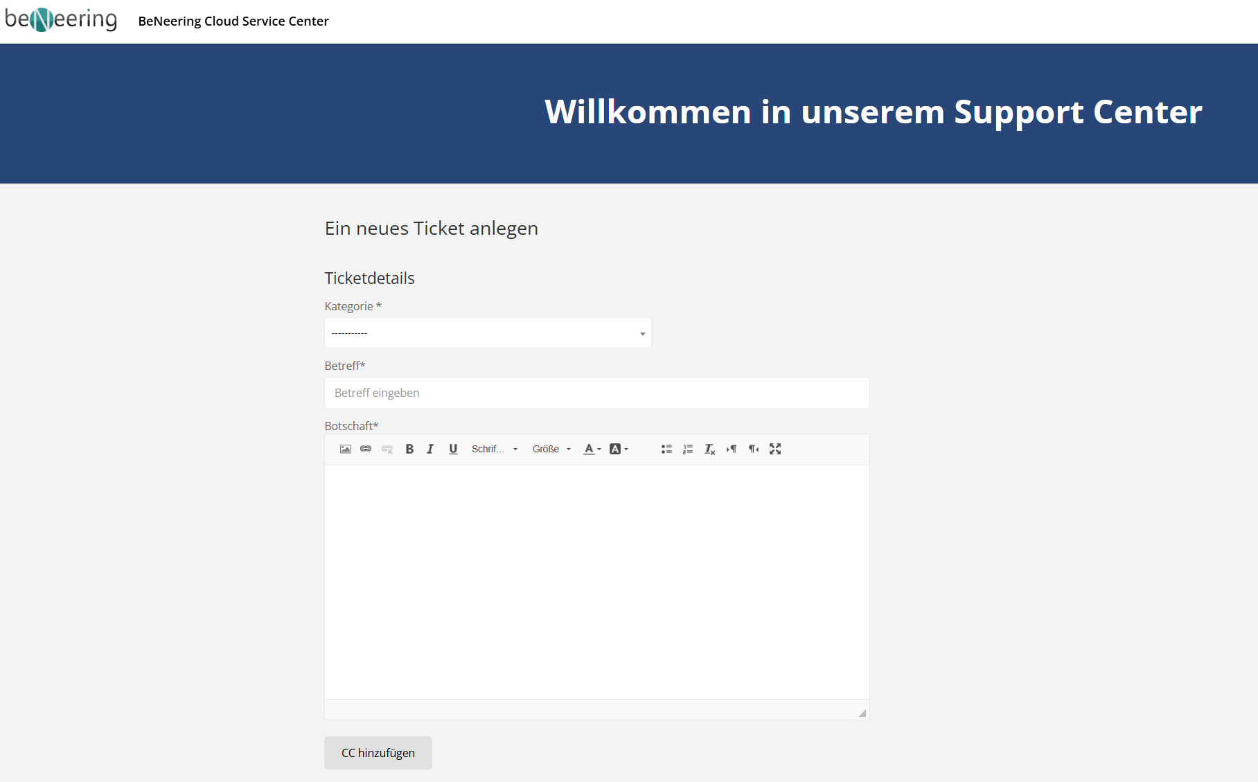Screen dimensions: 1258x782
Task: Insert a numbered list
Action: (x=688, y=449)
